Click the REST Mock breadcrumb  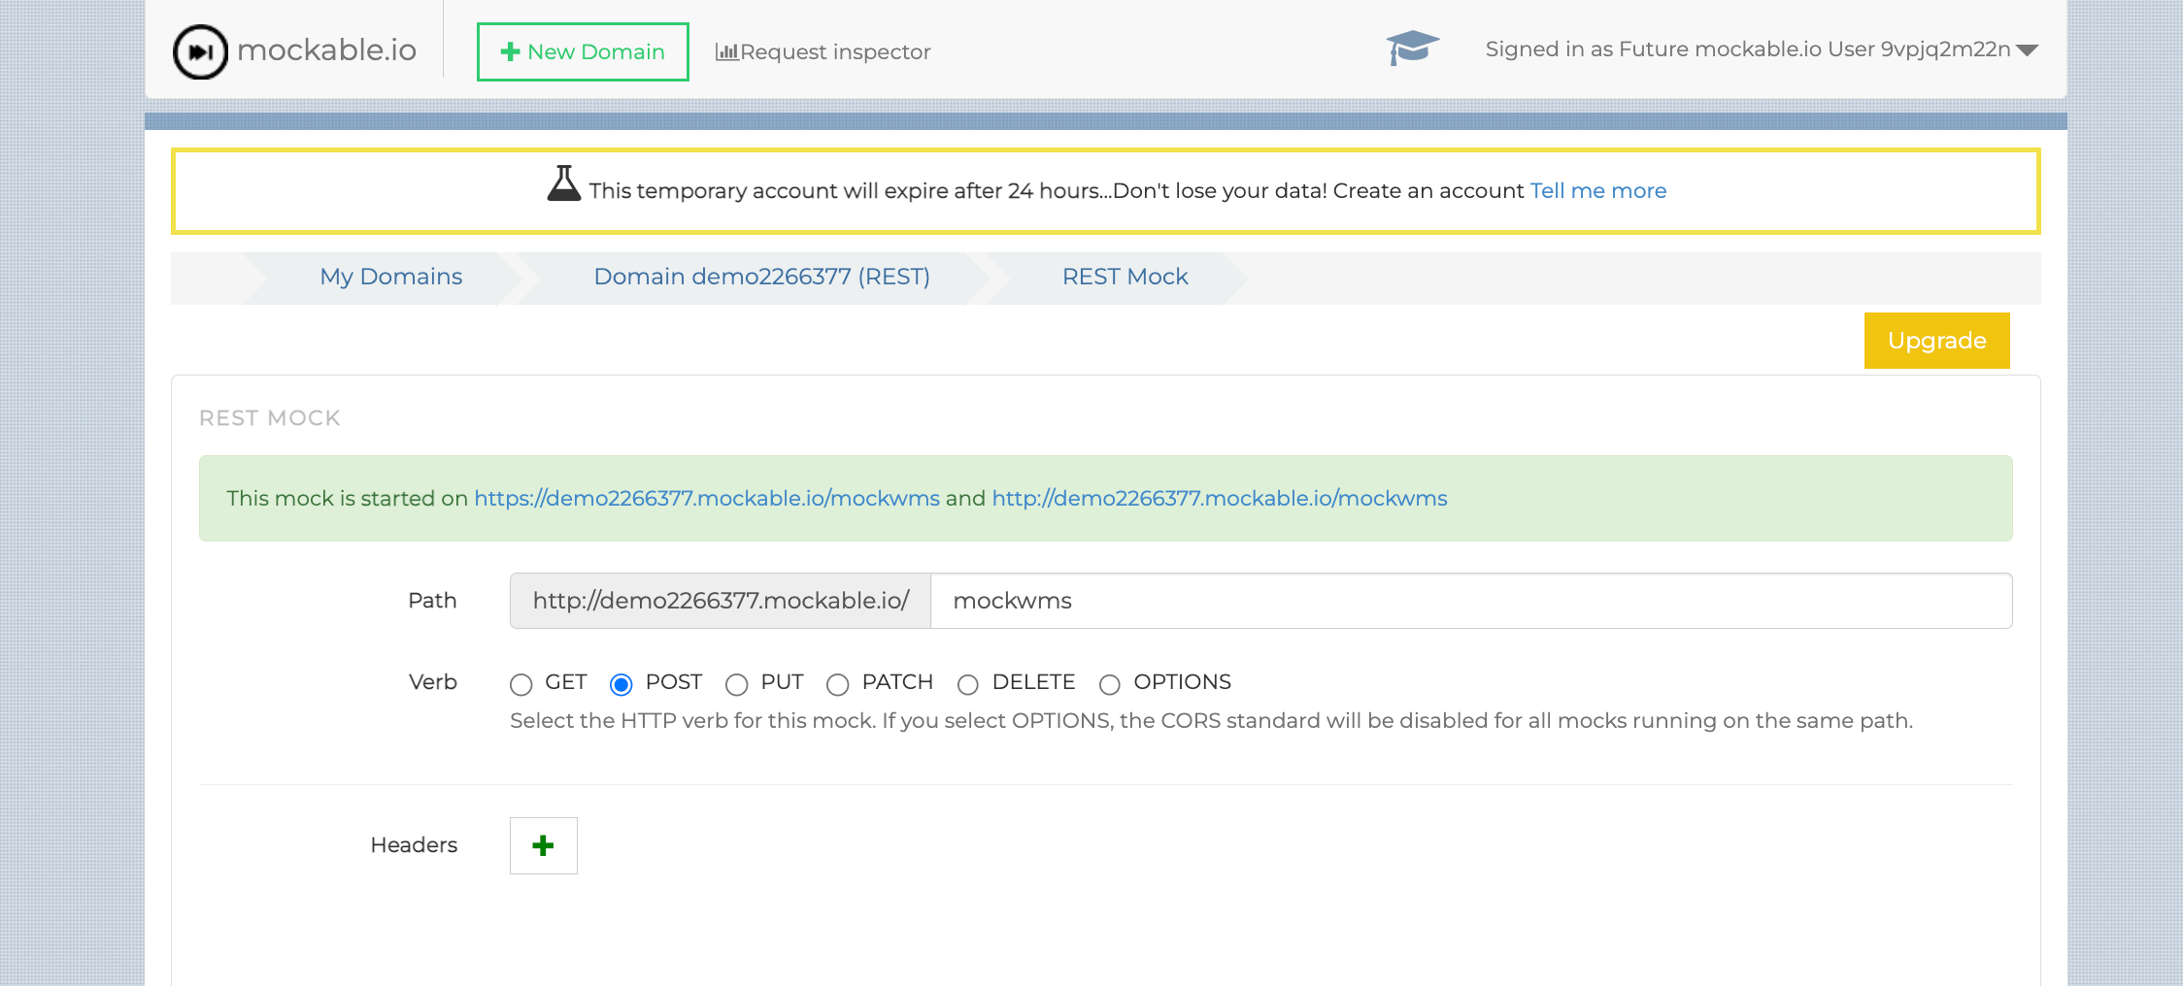coord(1125,277)
